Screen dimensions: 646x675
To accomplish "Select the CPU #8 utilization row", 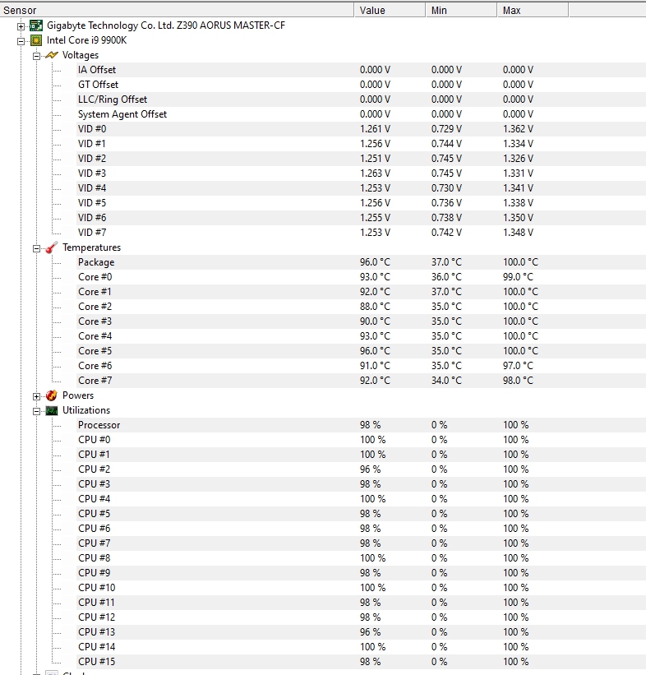I will click(361, 558).
